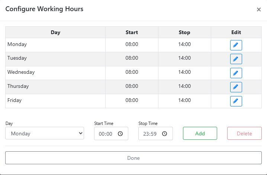
Task: Edit Wednesday hours using pencil button
Action: (236, 73)
